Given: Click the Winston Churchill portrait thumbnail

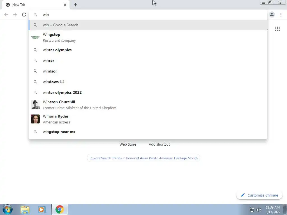Looking at the screenshot, I should click(35, 105).
